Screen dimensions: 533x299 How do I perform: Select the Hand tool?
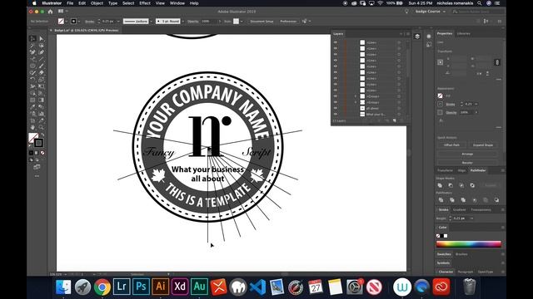tap(33, 127)
